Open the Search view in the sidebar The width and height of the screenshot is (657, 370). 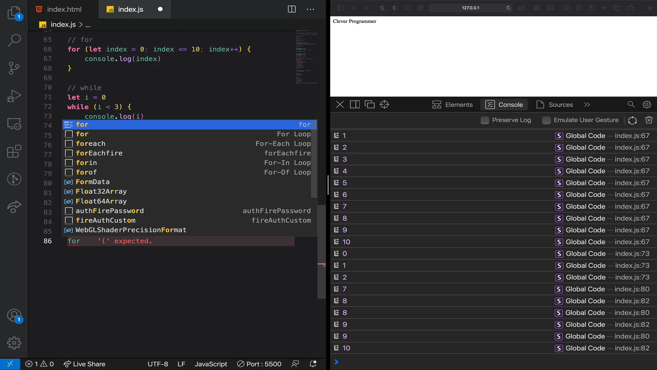[14, 40]
